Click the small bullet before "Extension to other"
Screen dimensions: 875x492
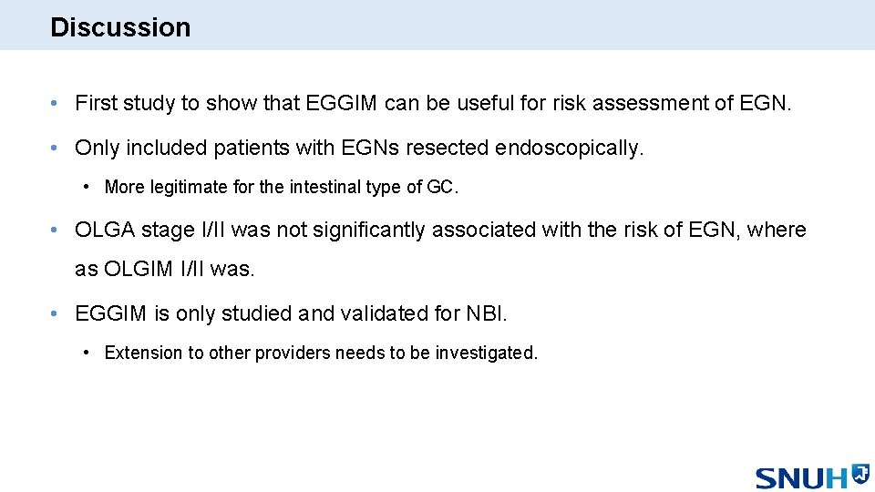click(x=86, y=353)
